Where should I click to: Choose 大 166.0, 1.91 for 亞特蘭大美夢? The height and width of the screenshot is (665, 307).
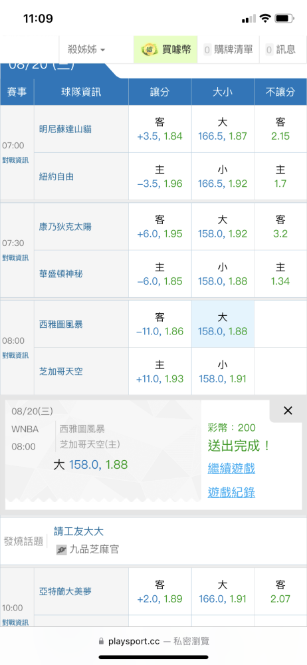(223, 592)
